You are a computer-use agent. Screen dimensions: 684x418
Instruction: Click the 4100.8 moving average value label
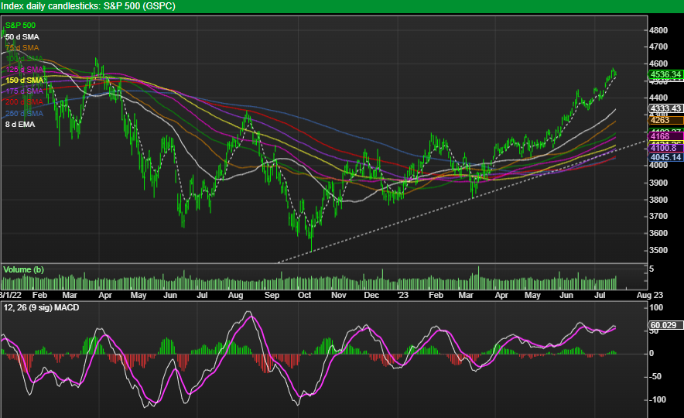(x=665, y=149)
